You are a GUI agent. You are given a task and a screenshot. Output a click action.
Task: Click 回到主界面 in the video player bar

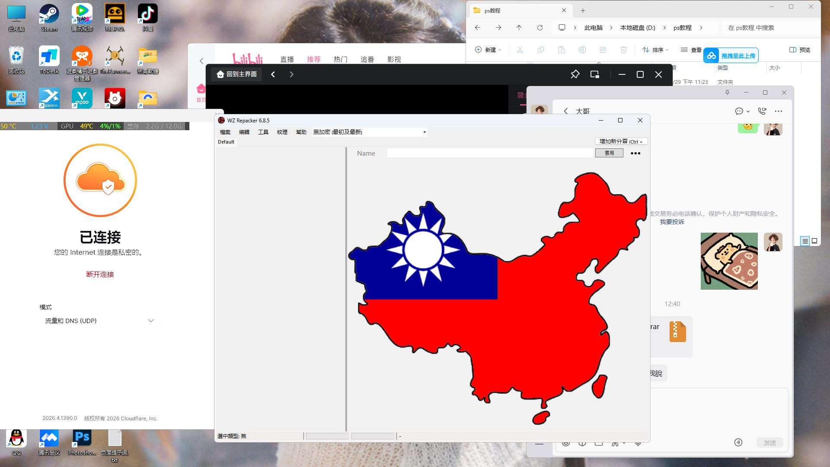[237, 74]
